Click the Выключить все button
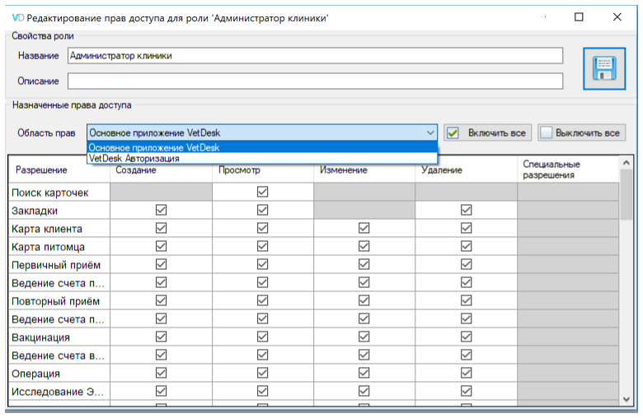Screen dimensions: 643x418 click(581, 132)
